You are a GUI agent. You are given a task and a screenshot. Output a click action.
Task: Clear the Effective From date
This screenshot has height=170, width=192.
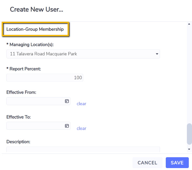(81, 104)
